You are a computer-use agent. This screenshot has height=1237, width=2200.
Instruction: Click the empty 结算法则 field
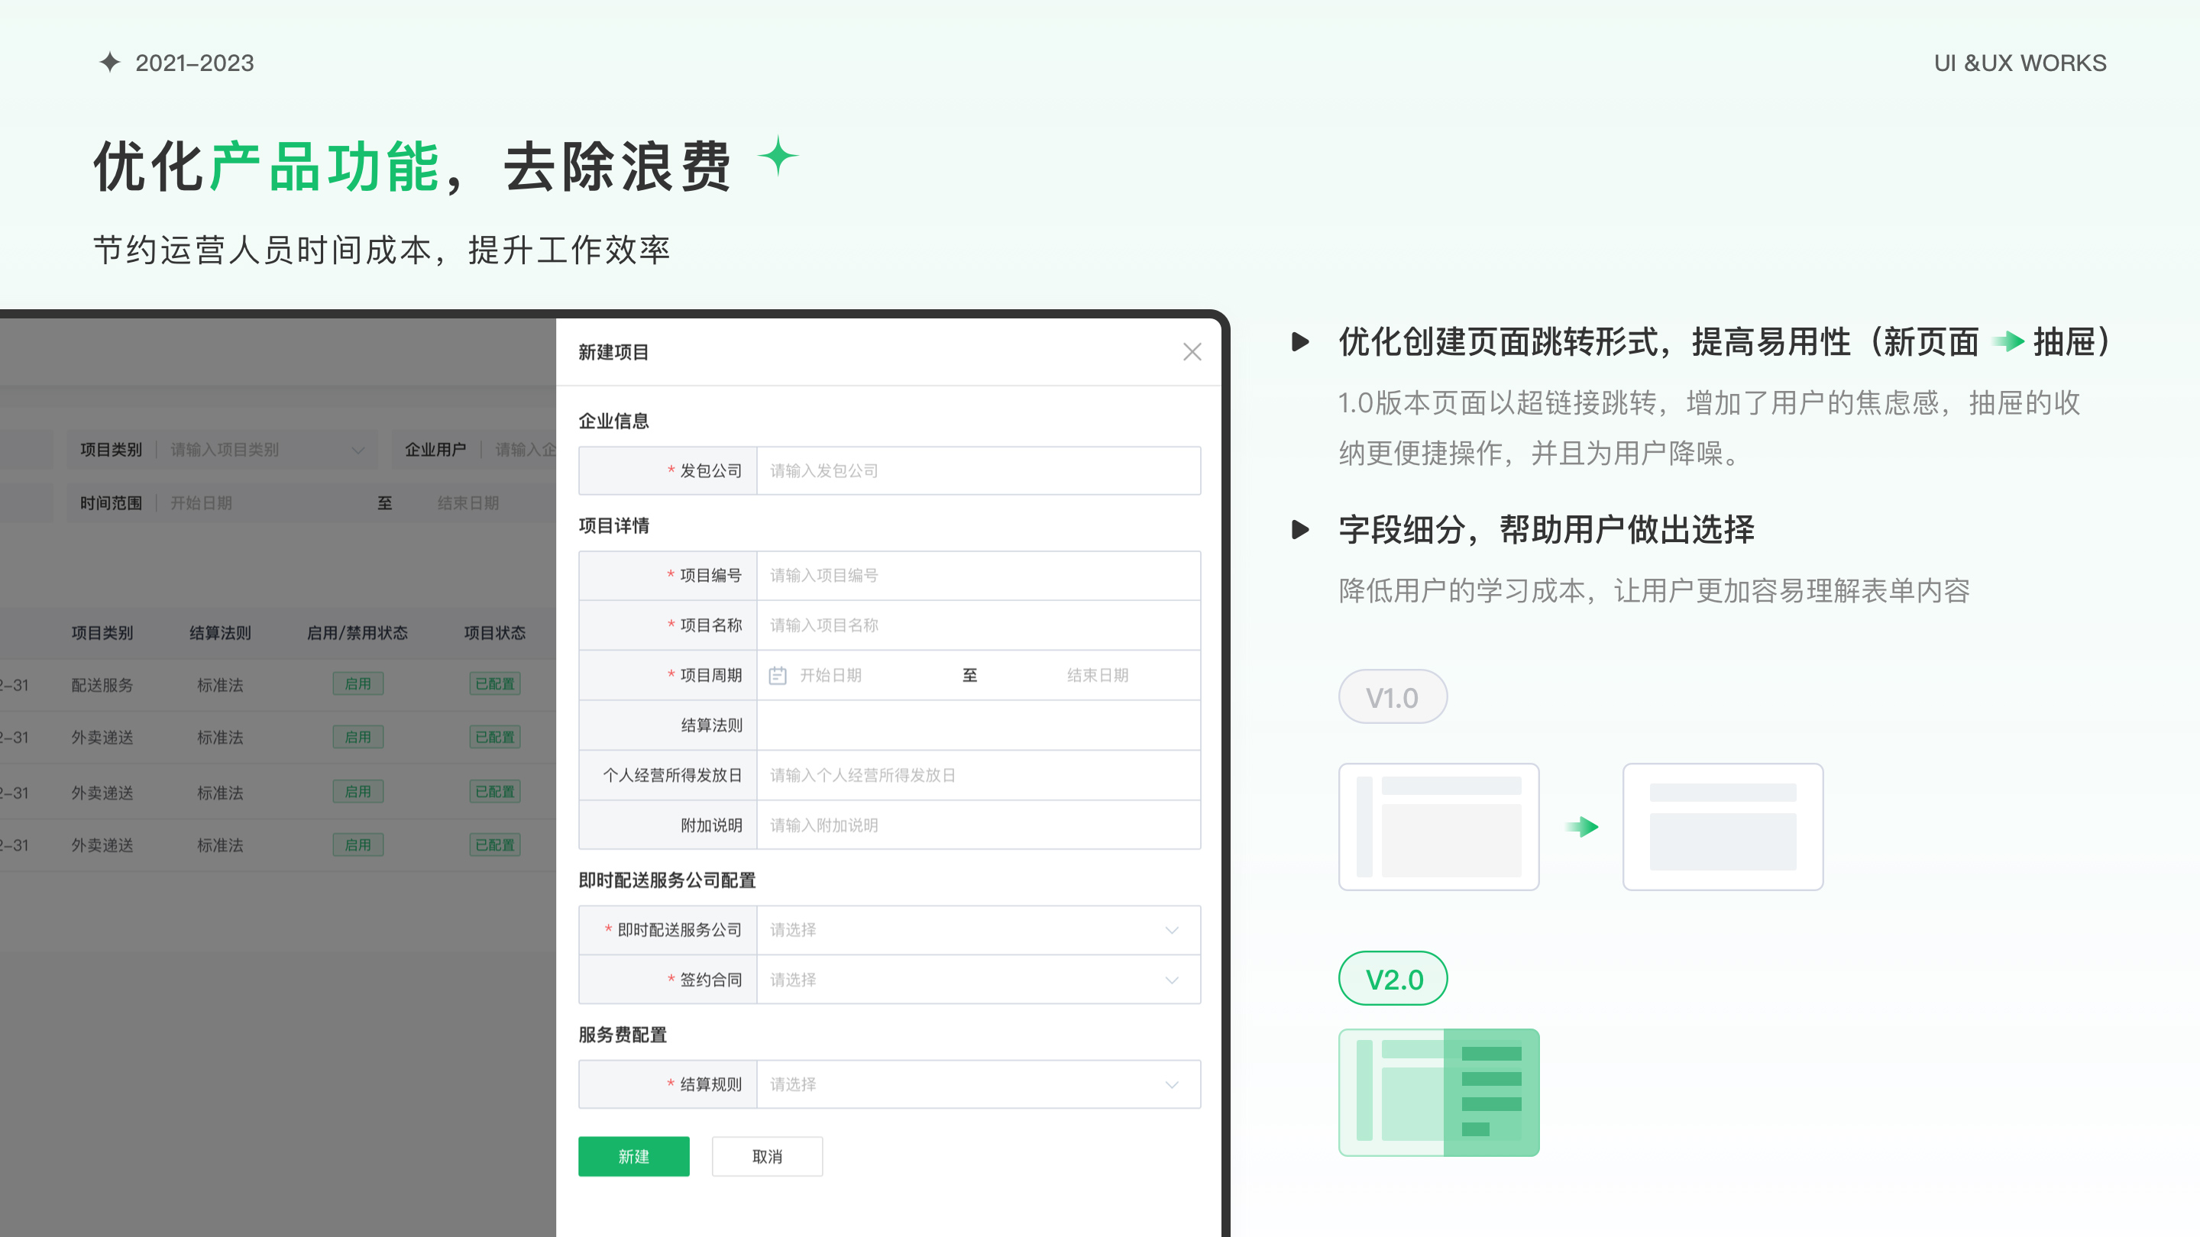click(x=978, y=725)
